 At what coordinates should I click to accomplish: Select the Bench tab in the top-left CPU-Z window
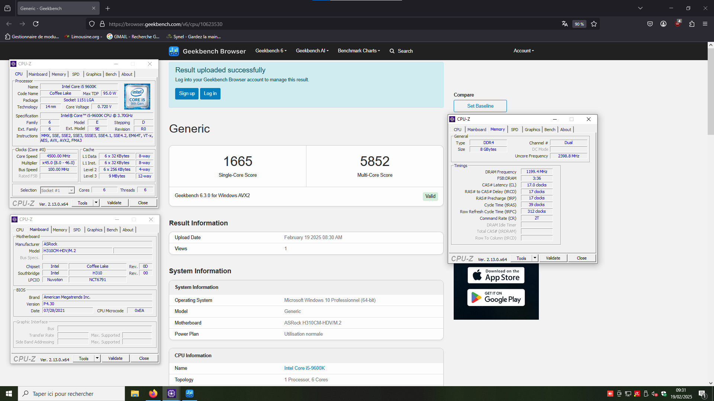tap(111, 74)
